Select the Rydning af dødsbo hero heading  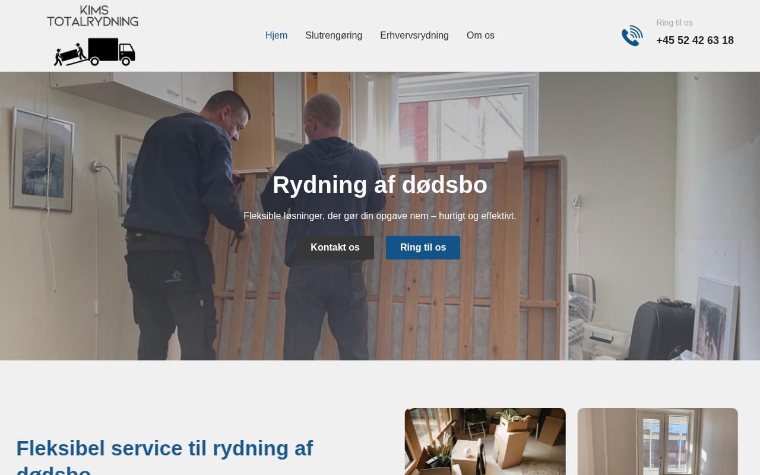pyautogui.click(x=380, y=185)
